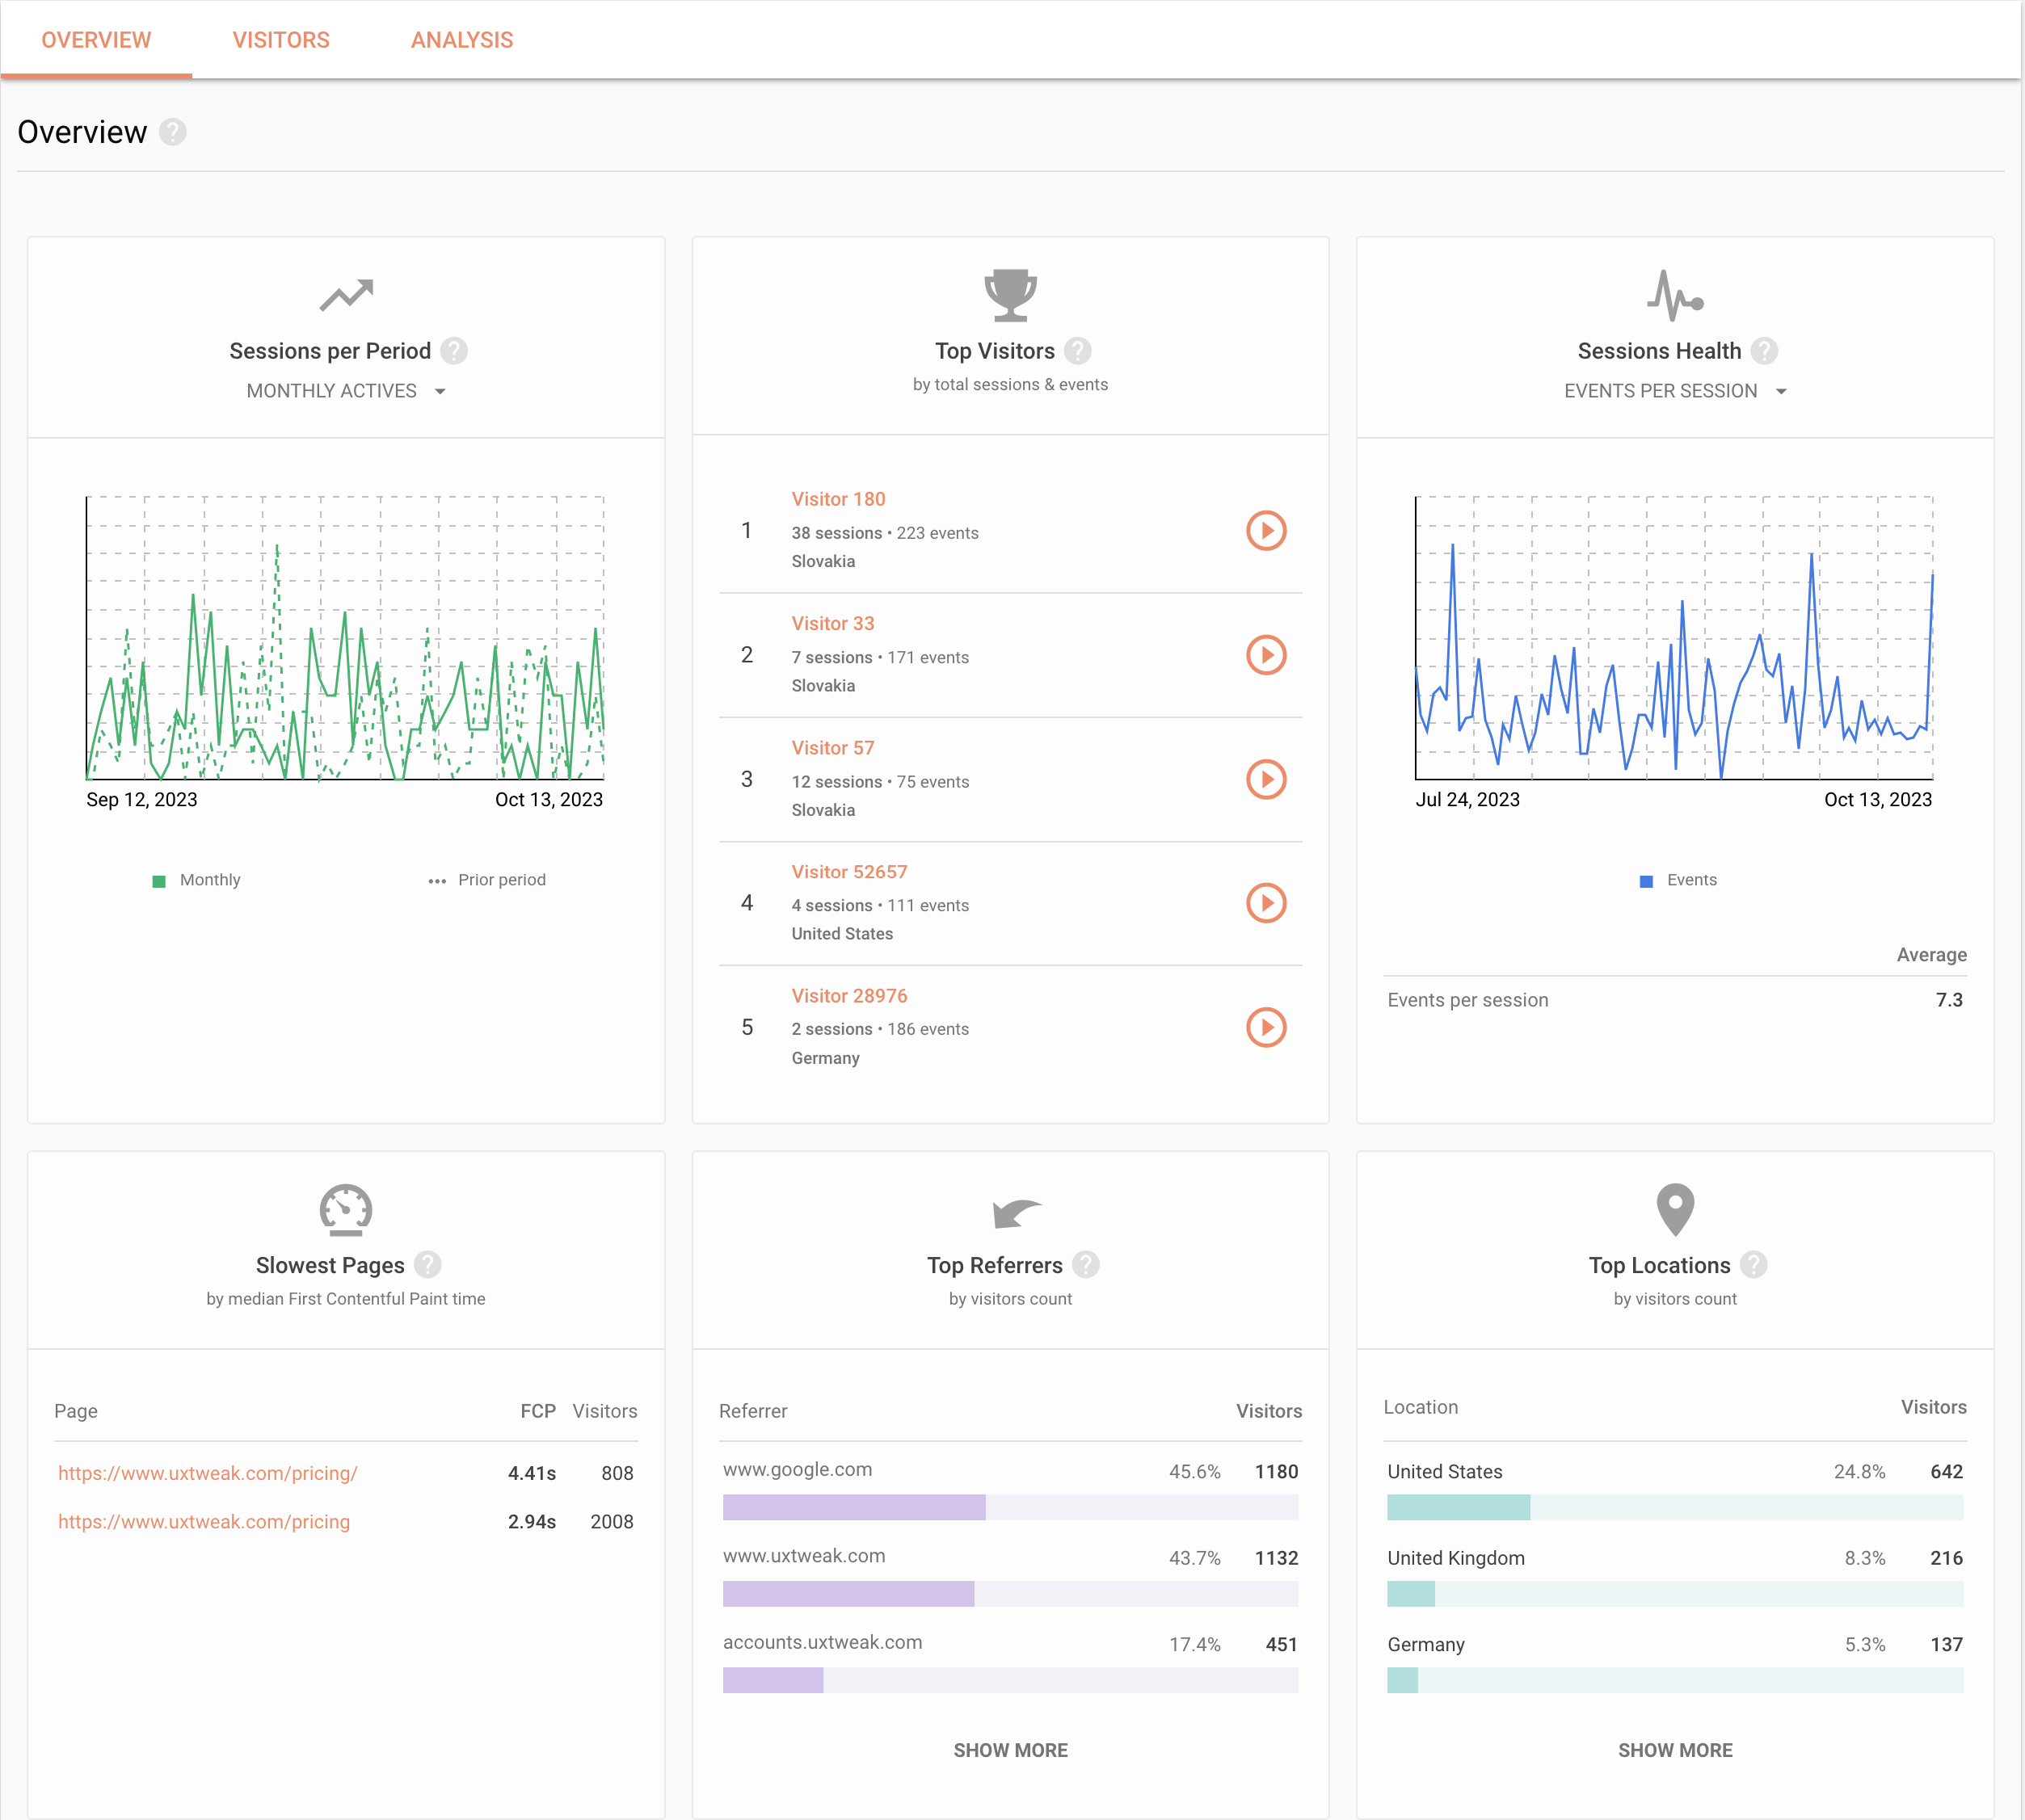Play session replay for Visitor 180
Viewport: 2025px width, 1820px height.
tap(1266, 530)
